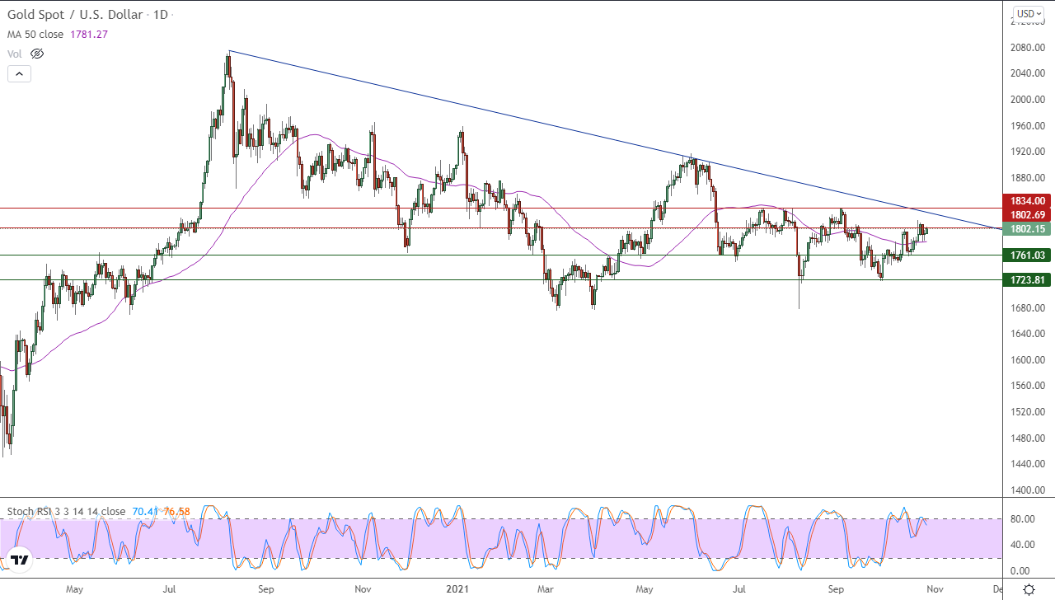Select the Gold Spot / U.S. Dollar symbol title

(x=75, y=15)
